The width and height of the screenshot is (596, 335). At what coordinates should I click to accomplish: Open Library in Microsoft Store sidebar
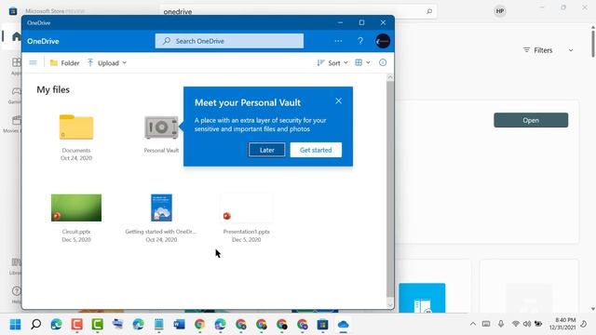pyautogui.click(x=16, y=266)
